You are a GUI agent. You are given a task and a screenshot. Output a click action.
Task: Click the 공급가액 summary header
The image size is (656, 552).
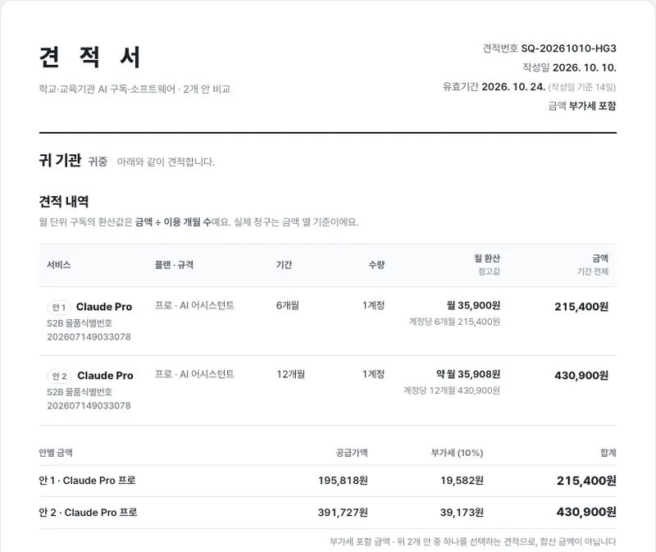352,453
